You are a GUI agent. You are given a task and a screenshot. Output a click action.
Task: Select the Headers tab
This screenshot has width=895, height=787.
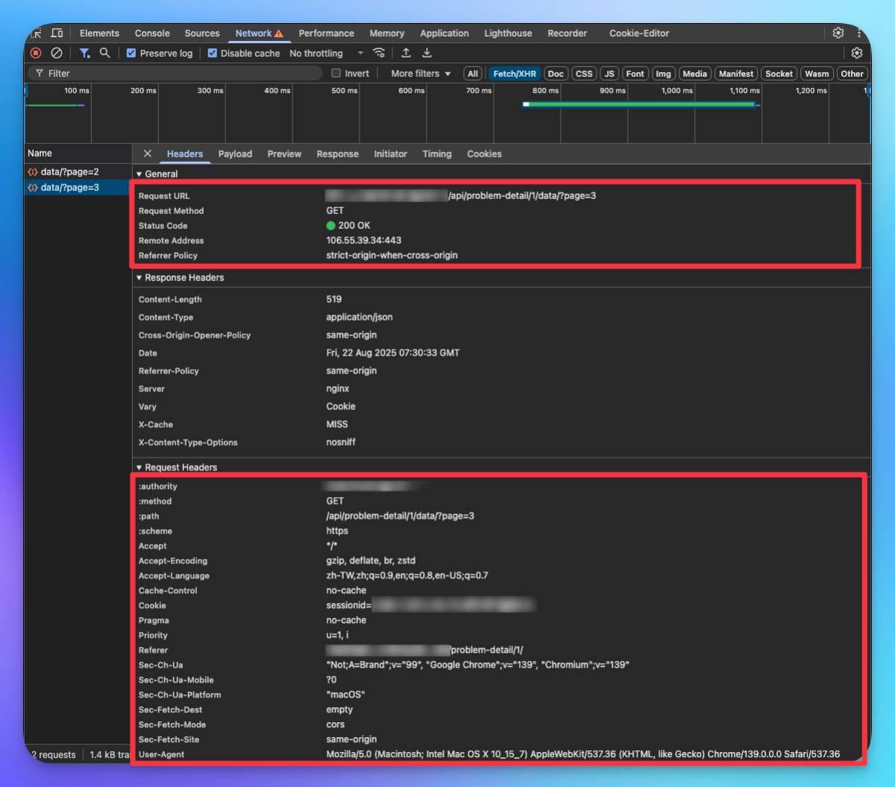click(185, 154)
